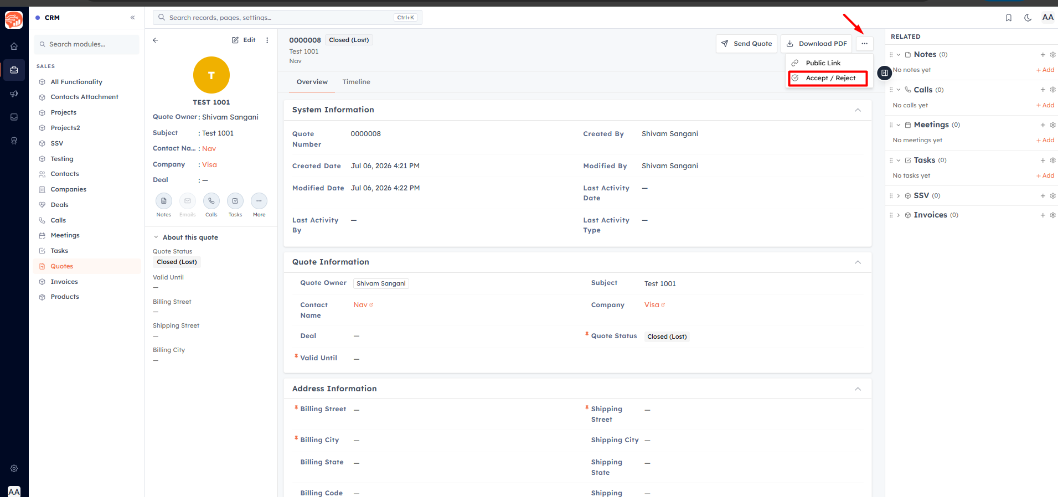
Task: Open Meetings section settings gear
Action: tap(1053, 125)
